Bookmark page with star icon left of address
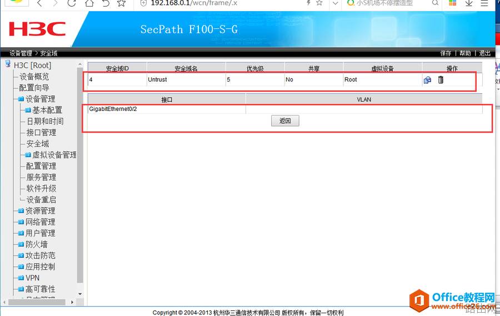This screenshot has width=500, height=316. 122,3
